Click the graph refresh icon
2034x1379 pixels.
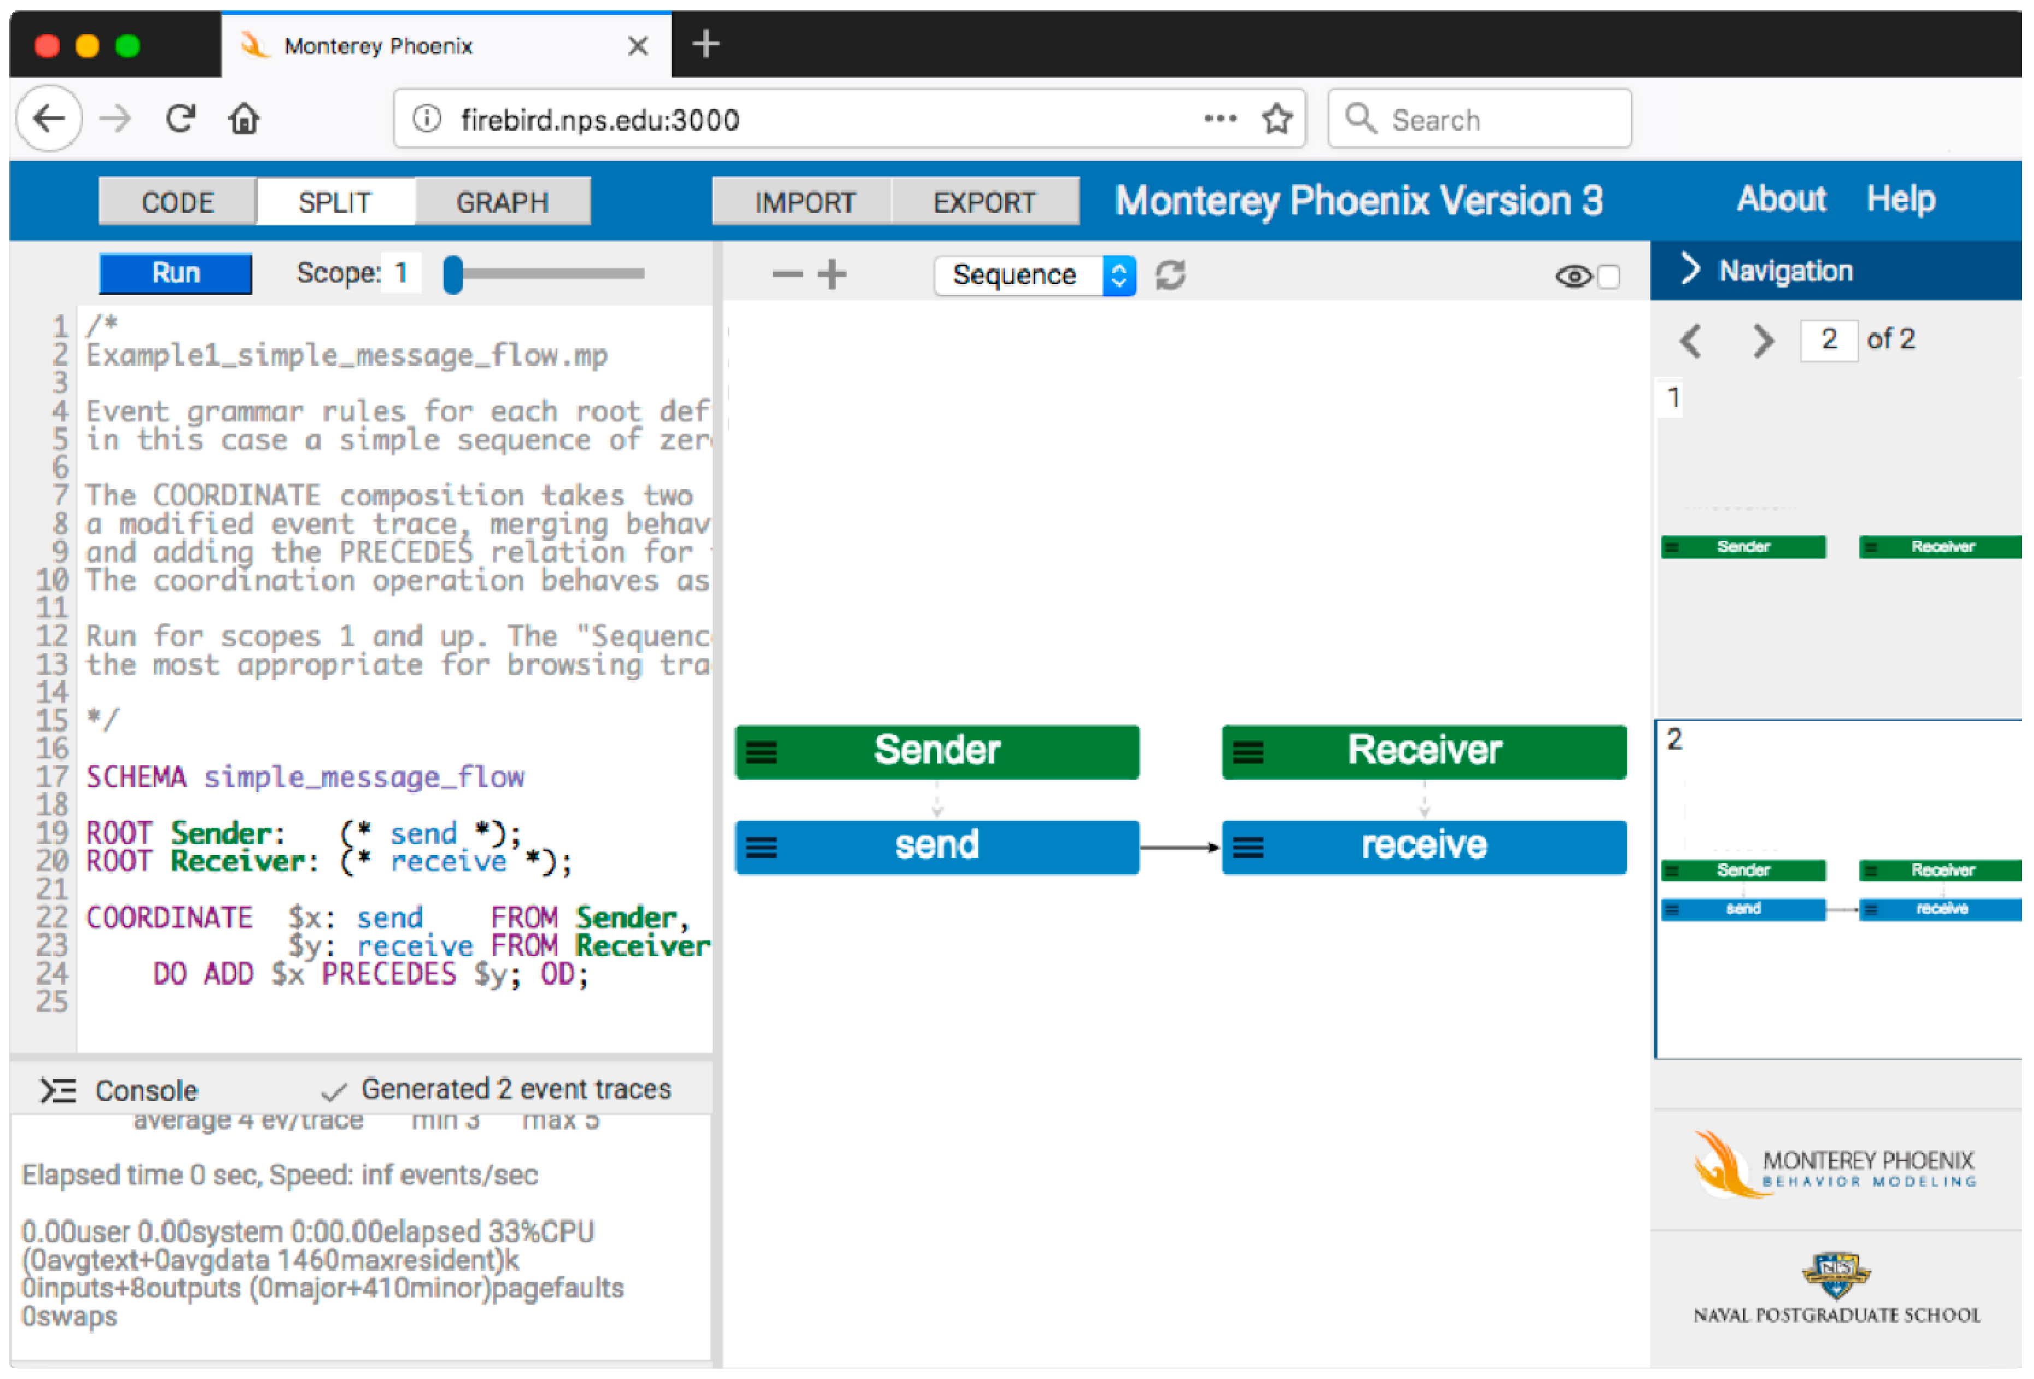pyautogui.click(x=1170, y=275)
